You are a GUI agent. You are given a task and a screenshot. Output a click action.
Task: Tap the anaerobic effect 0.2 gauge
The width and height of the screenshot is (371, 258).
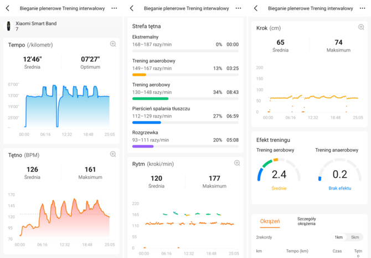pyautogui.click(x=340, y=170)
